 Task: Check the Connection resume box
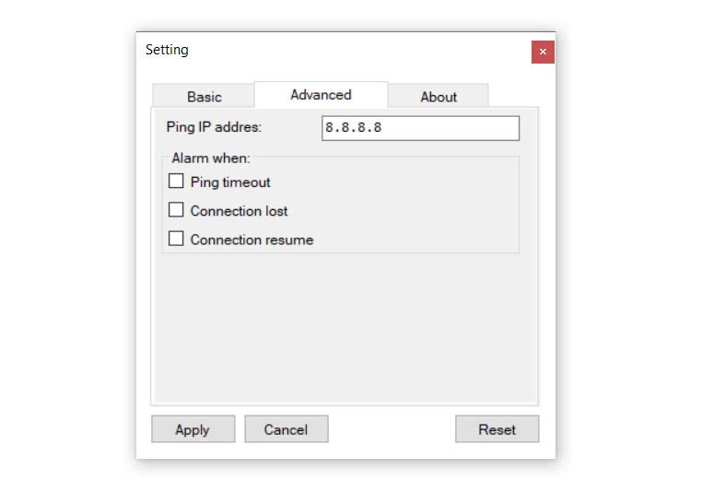tap(176, 239)
